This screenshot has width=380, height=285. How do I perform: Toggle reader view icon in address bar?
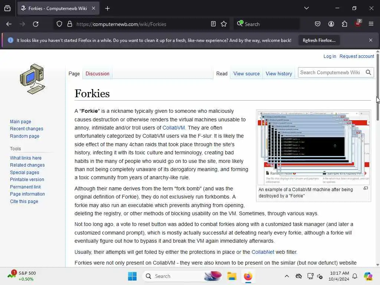point(213,24)
